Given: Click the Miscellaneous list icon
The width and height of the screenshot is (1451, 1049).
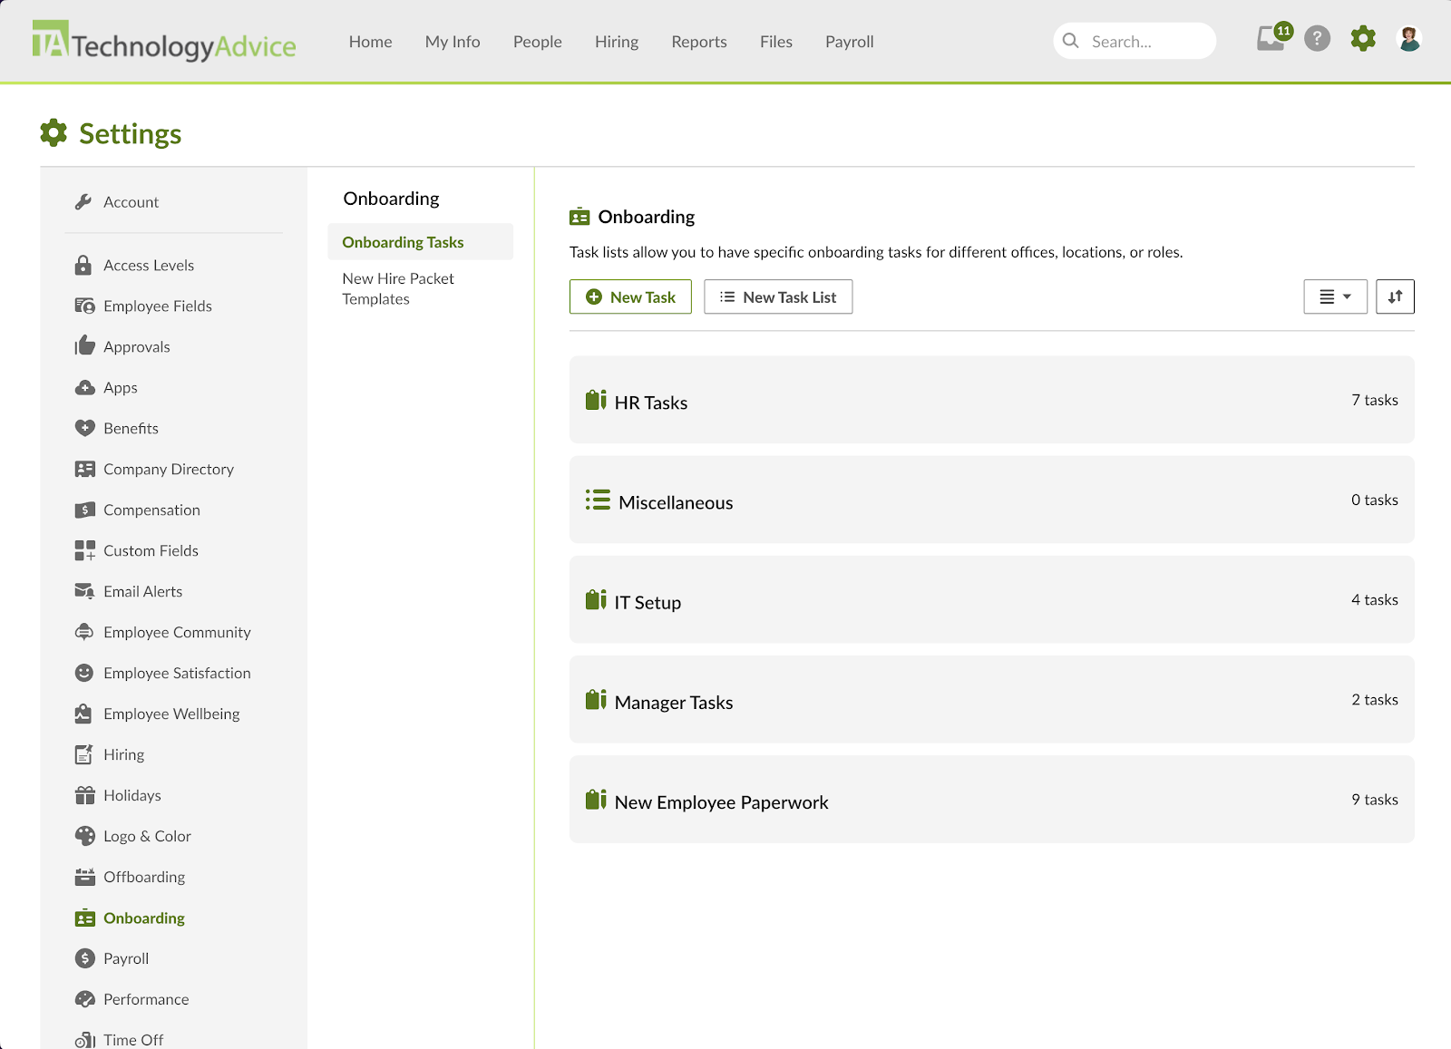Looking at the screenshot, I should click(598, 500).
